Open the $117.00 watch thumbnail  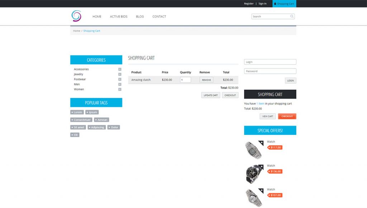pyautogui.click(x=254, y=150)
